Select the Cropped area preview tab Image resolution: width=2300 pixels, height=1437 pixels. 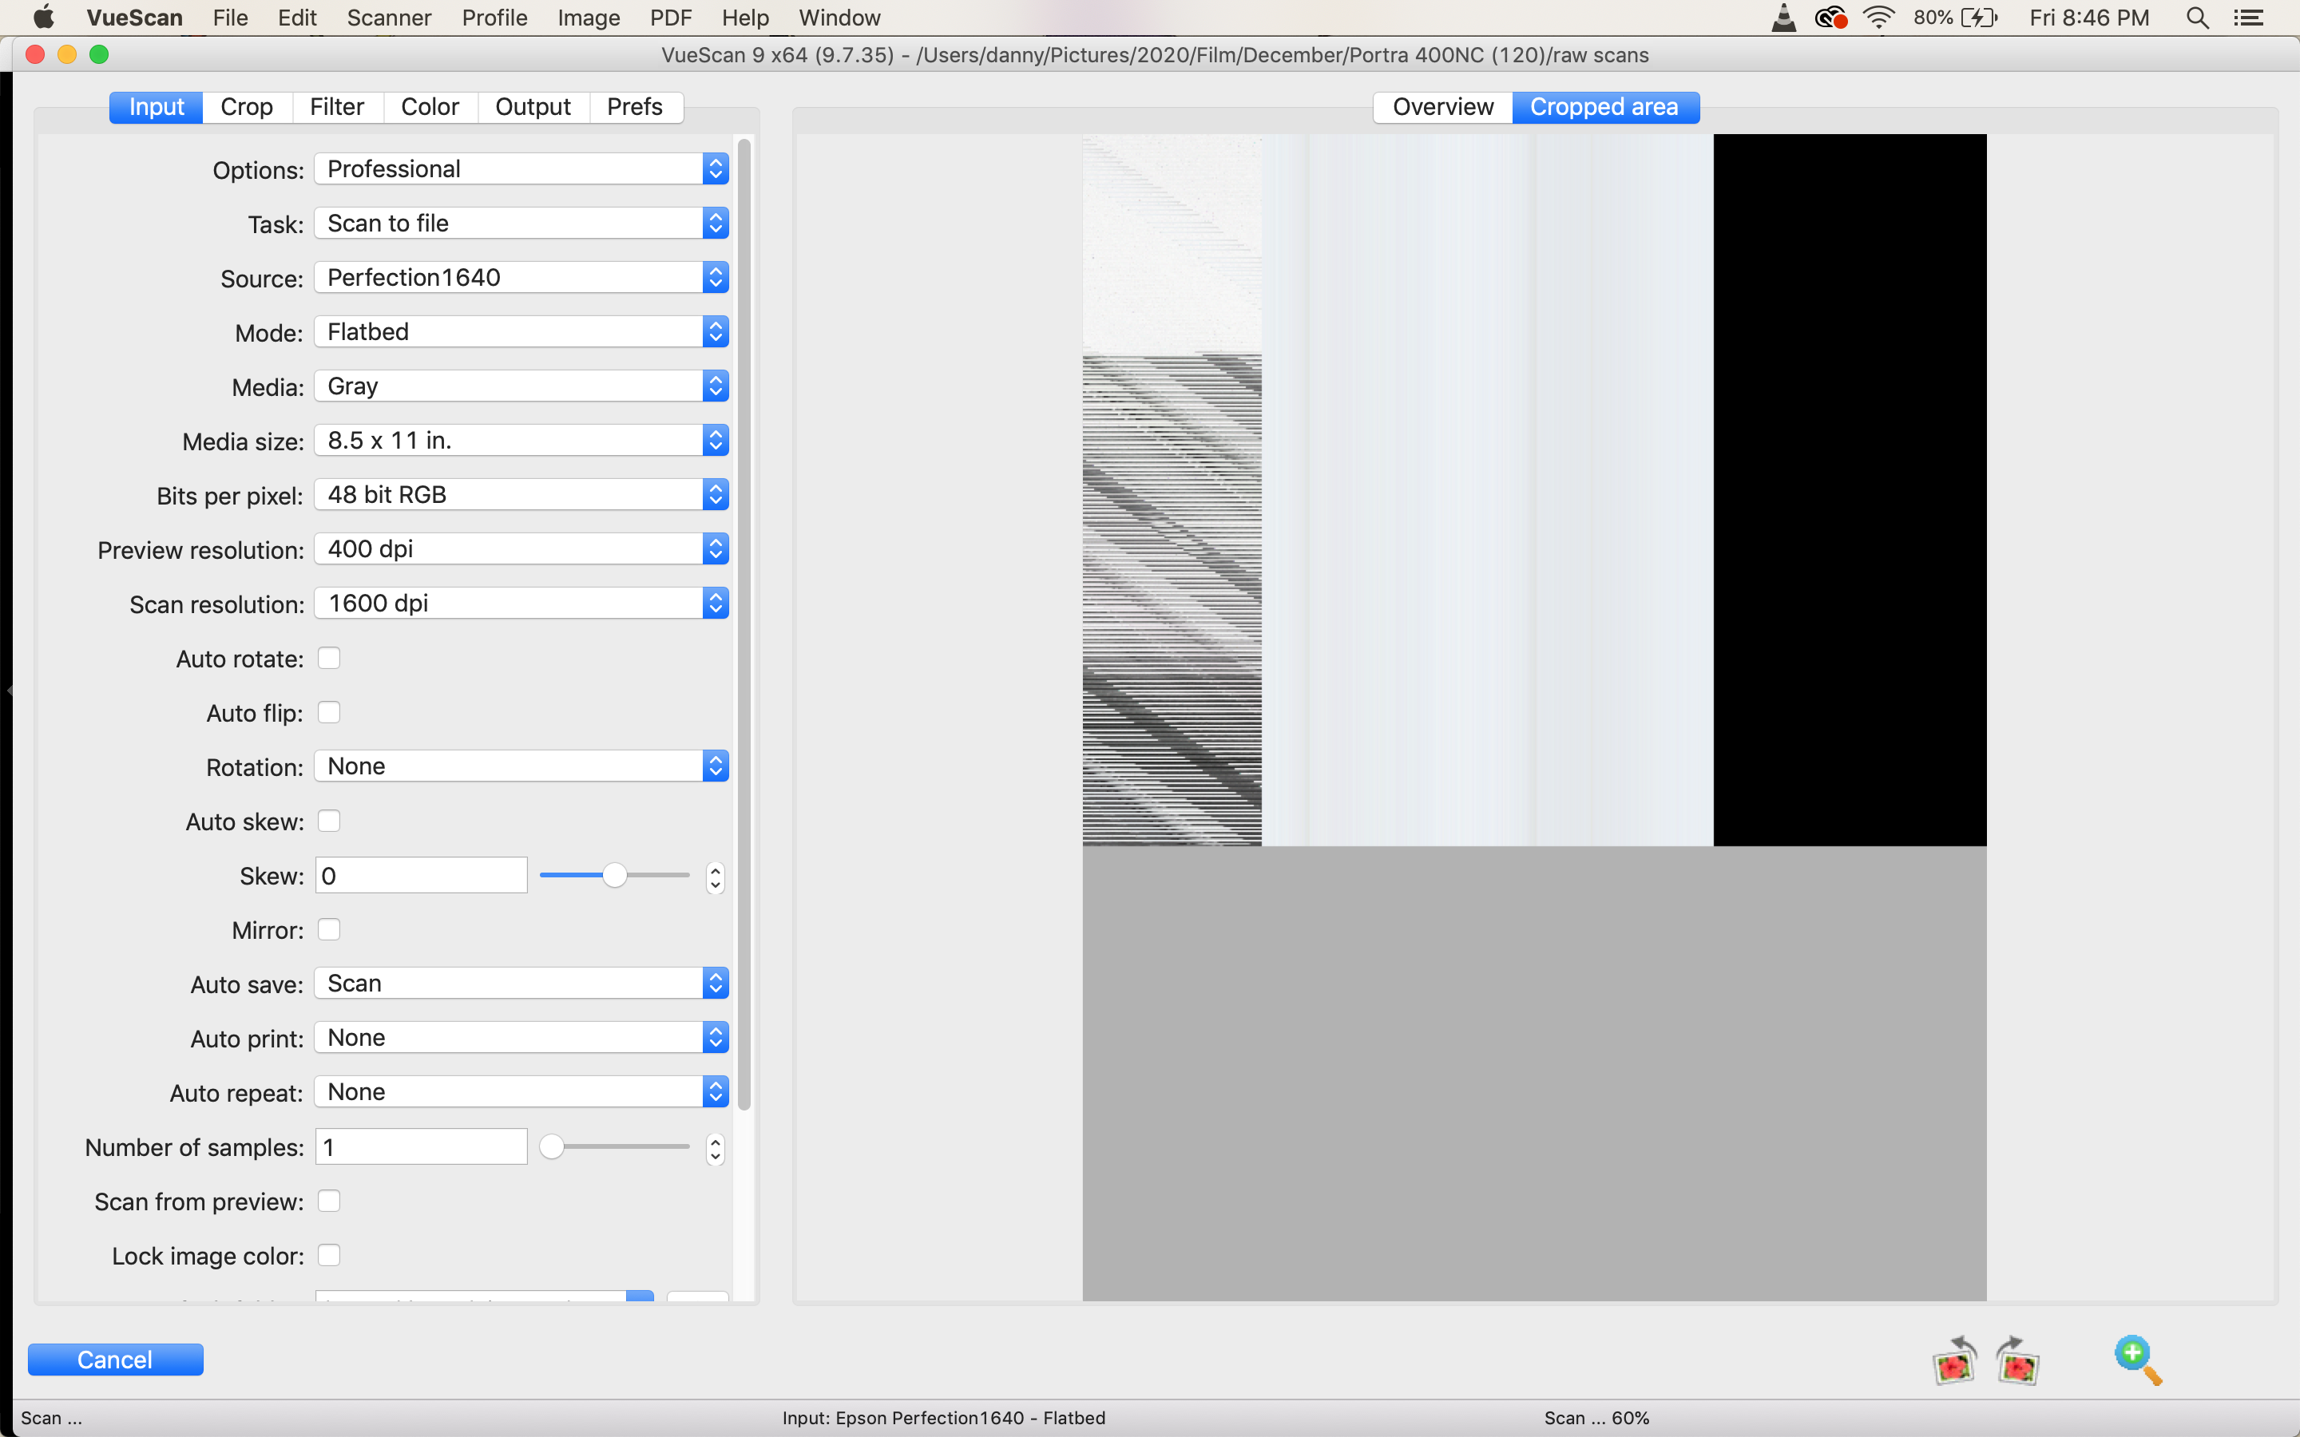pyautogui.click(x=1604, y=106)
